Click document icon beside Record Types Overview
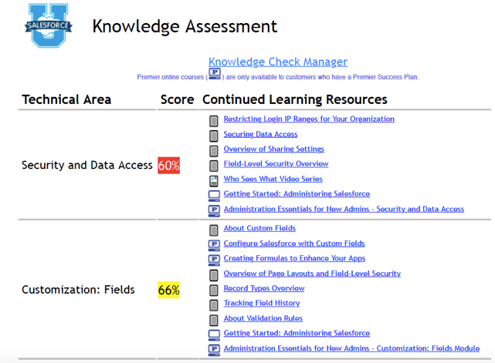 pos(214,291)
